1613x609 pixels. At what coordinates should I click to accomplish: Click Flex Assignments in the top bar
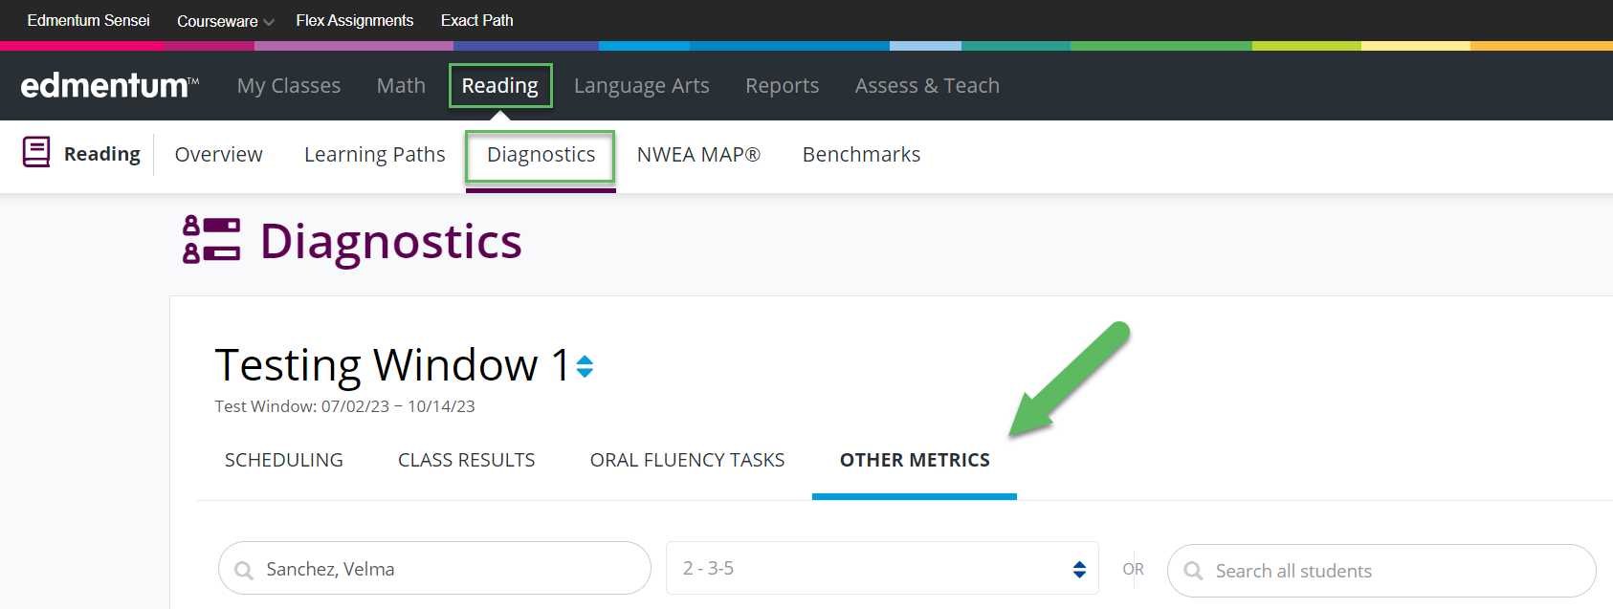click(x=354, y=20)
